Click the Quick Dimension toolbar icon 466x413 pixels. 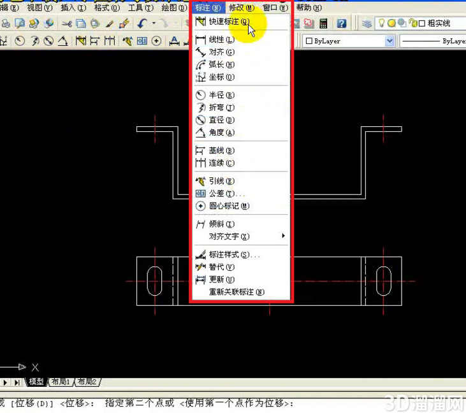[x=80, y=41]
